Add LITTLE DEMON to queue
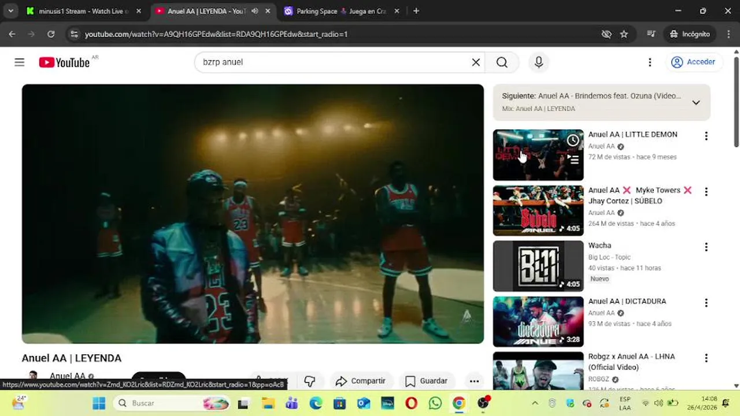The height and width of the screenshot is (416, 740). pos(573,159)
